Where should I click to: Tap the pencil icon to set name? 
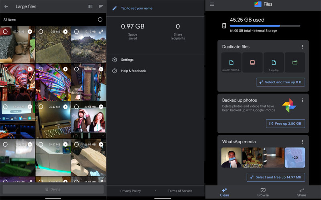coord(115,8)
